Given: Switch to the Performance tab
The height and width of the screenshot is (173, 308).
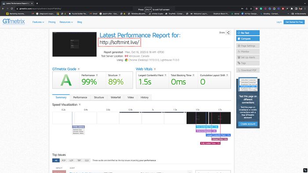Looking at the screenshot, I should tap(80, 98).
